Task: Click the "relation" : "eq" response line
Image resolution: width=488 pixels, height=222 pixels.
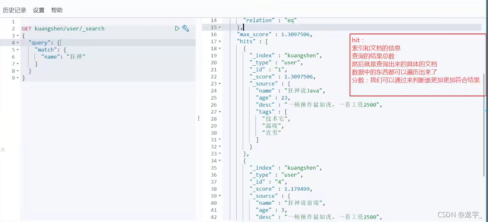Action: [270, 20]
